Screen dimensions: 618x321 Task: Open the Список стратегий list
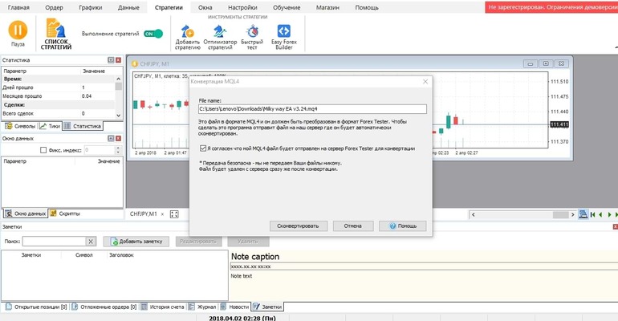56,35
